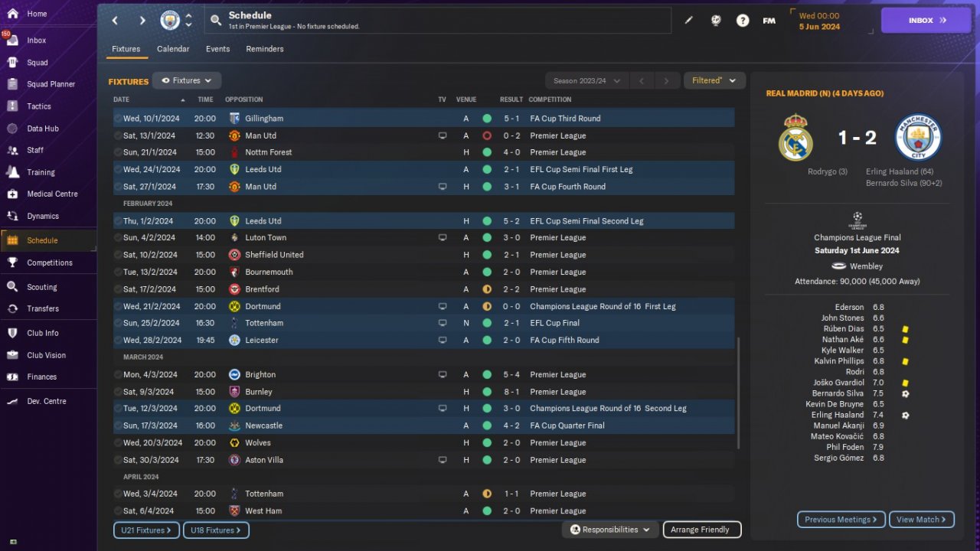This screenshot has width=980, height=551.
Task: Go forward with the right arrow
Action: point(142,21)
